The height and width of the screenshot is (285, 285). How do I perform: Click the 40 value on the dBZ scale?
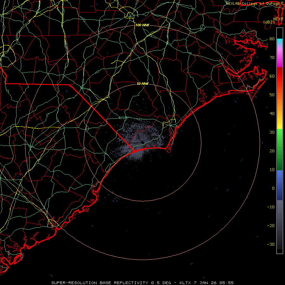[x=272, y=114]
